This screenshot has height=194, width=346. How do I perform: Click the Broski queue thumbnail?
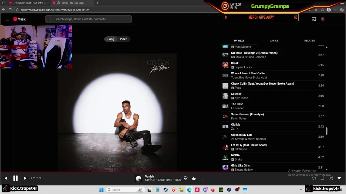coord(225,65)
